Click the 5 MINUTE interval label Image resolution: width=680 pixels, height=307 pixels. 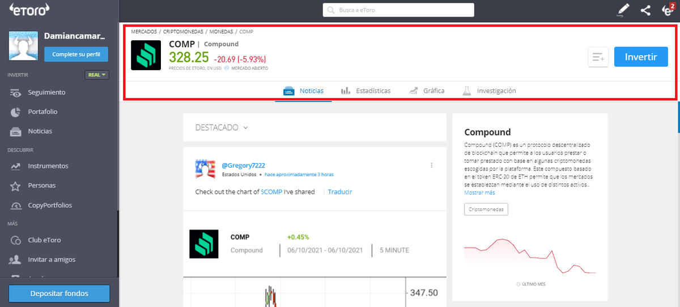click(394, 250)
